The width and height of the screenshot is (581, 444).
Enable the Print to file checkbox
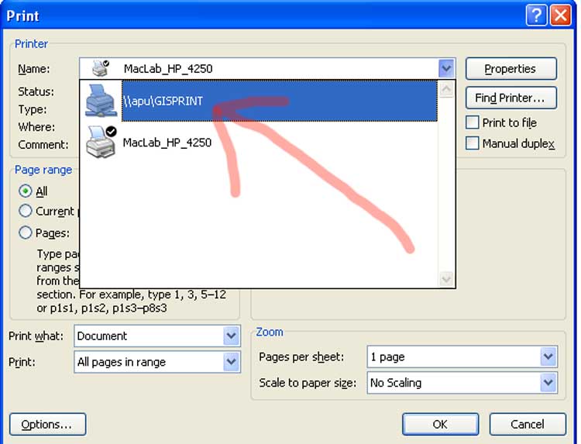click(472, 122)
